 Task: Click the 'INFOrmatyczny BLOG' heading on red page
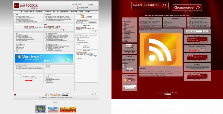coord(199,18)
